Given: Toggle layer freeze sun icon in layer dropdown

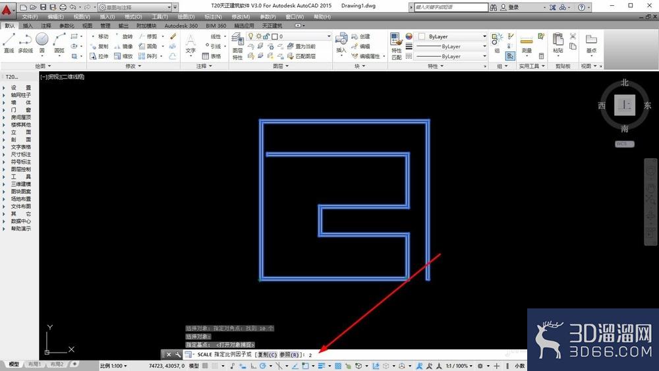Looking at the screenshot, I should (x=259, y=36).
